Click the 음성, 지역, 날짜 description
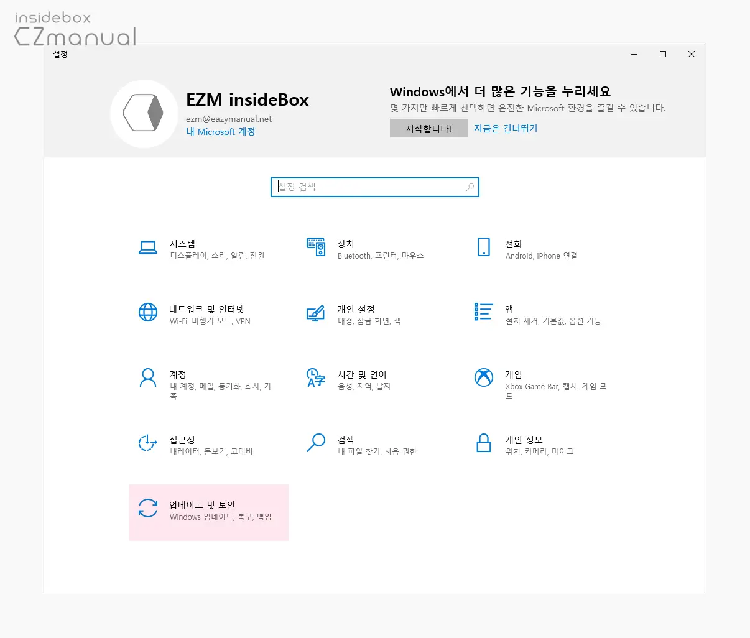This screenshot has width=750, height=638. (x=364, y=387)
